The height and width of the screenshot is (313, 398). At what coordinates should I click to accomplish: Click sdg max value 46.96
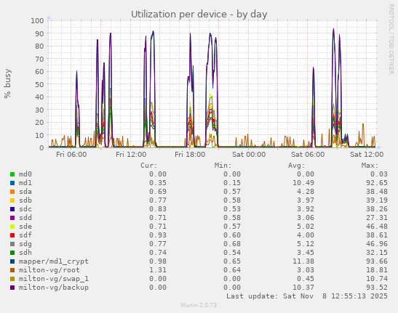377,244
